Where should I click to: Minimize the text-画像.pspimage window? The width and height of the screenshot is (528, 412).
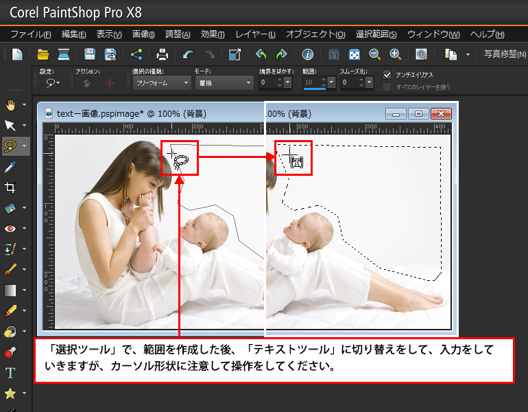pos(396,114)
